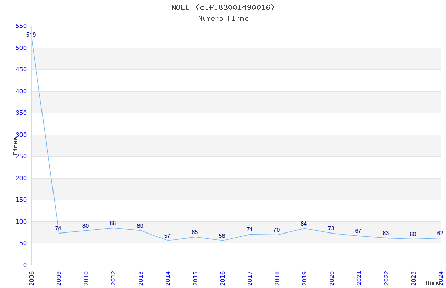This screenshot has height=288, width=446.
Task: Click y-axis tick label 350
Action: 22,113
